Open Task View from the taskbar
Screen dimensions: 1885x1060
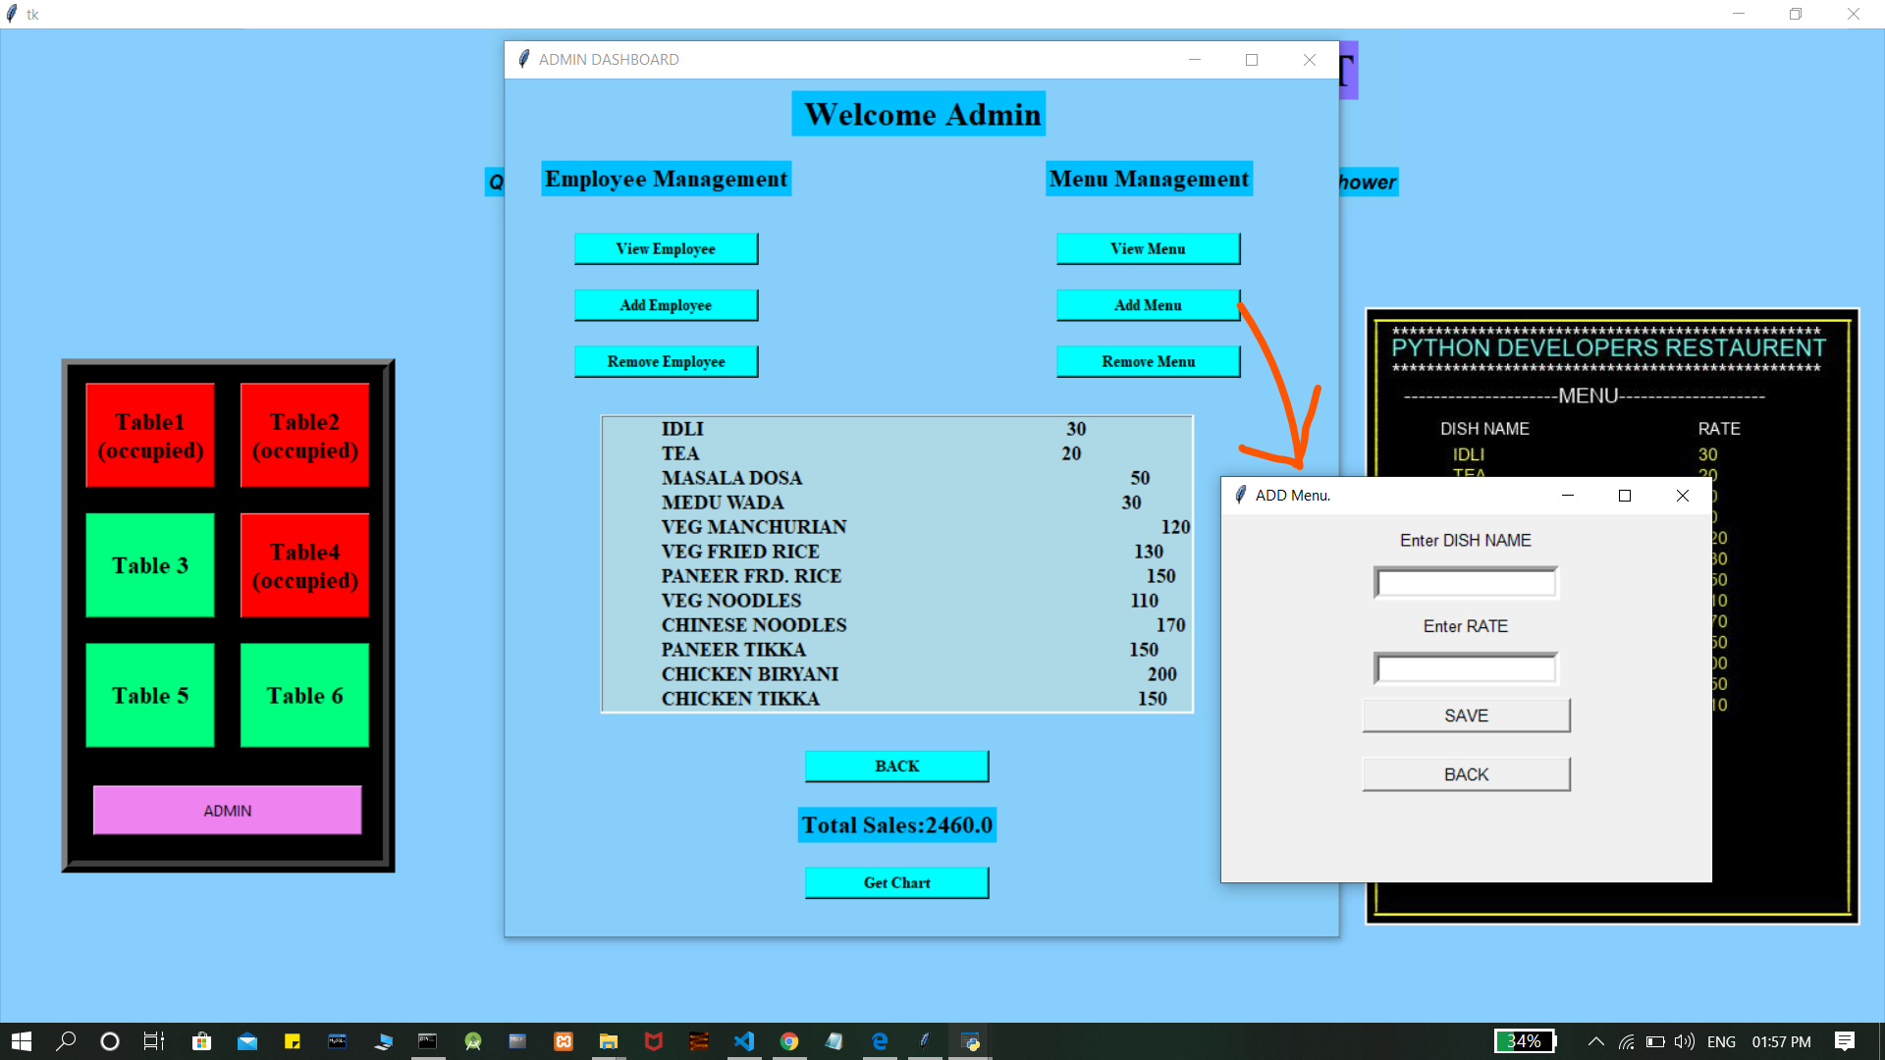tap(153, 1041)
